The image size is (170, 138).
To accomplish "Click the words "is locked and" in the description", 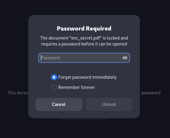I will click(x=115, y=38).
